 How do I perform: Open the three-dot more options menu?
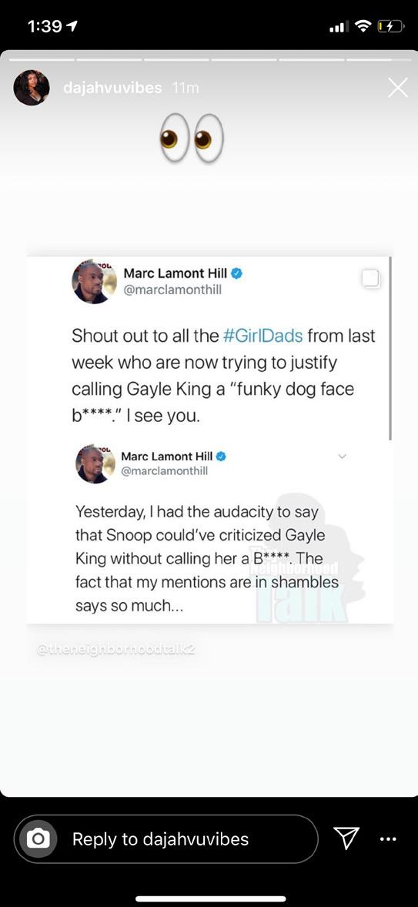(x=388, y=838)
